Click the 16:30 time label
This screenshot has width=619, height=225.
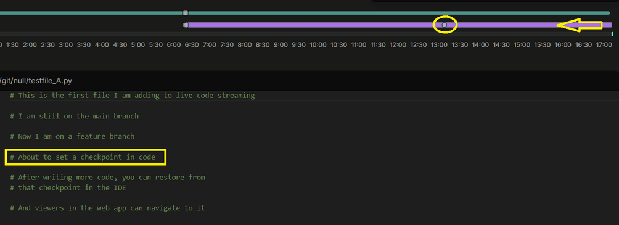pyautogui.click(x=583, y=44)
